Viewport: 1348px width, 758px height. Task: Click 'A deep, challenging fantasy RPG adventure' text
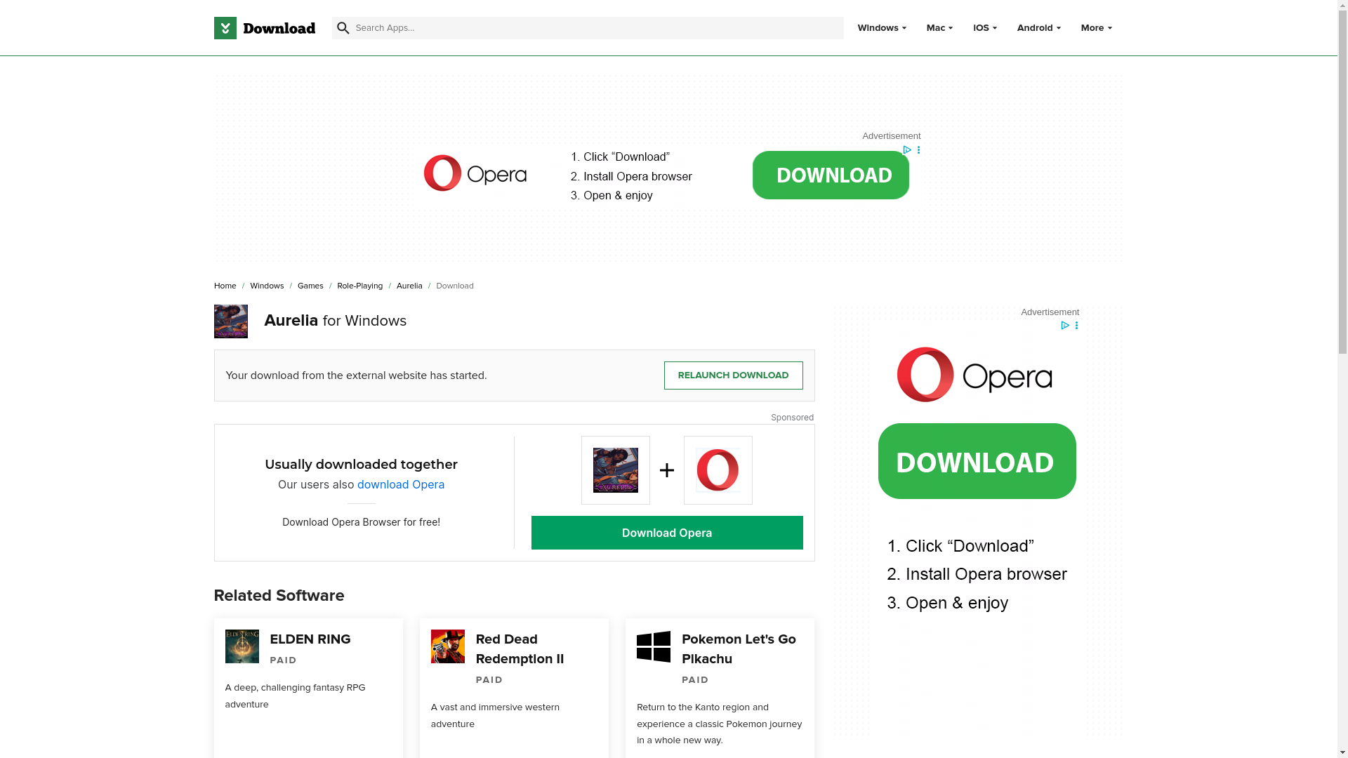(295, 696)
